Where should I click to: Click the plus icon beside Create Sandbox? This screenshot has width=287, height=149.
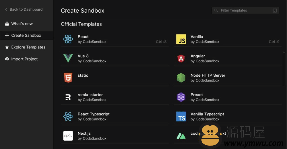coord(7,35)
